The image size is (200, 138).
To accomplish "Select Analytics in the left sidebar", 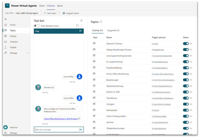I will coord(16,42).
